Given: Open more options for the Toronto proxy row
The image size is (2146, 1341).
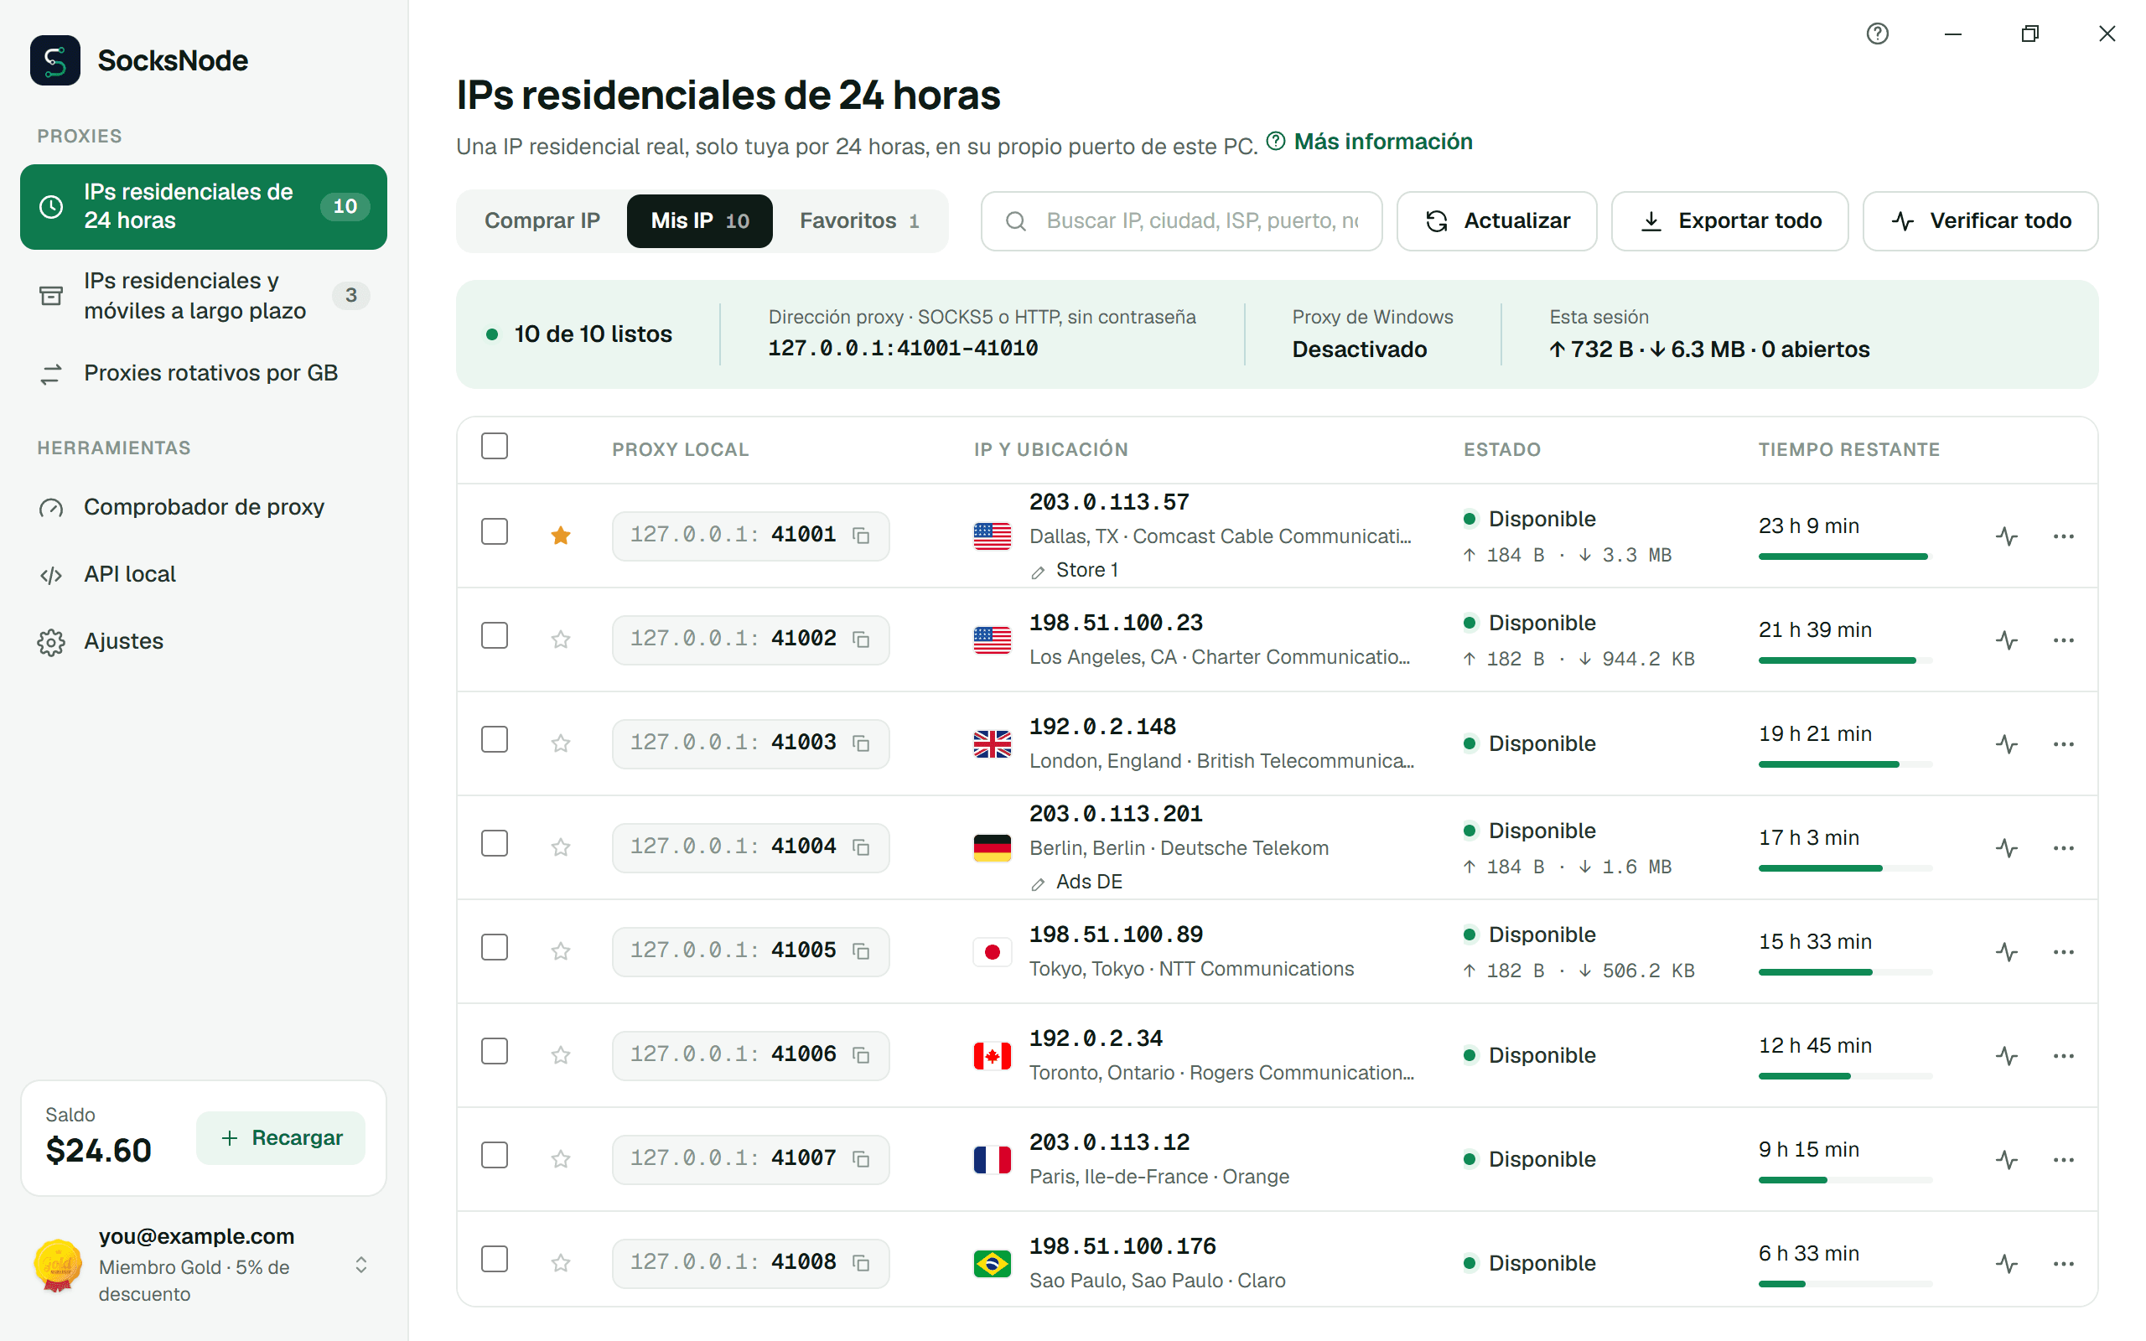Looking at the screenshot, I should pos(2063,1055).
